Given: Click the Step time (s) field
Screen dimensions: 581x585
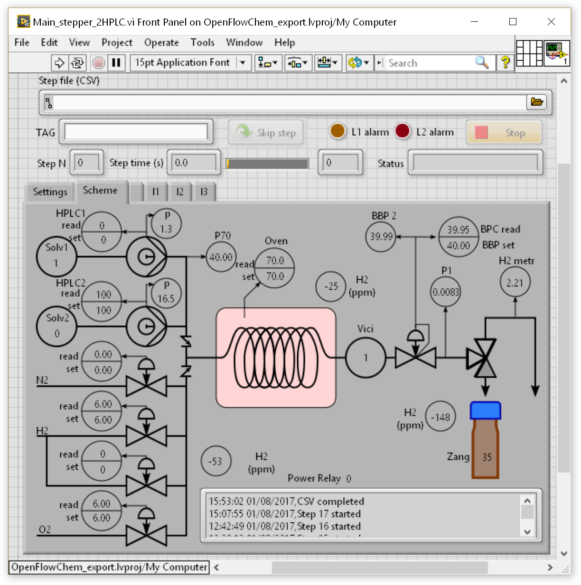Looking at the screenshot, I should coord(195,163).
